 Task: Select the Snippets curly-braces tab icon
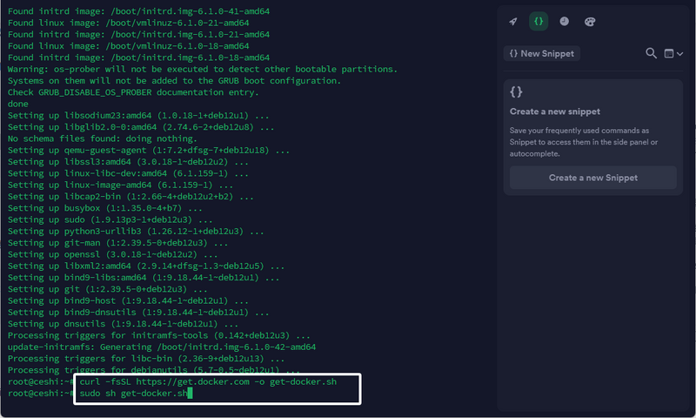coord(539,22)
